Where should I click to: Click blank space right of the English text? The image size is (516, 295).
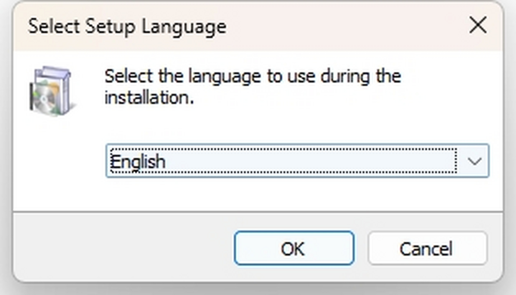(x=310, y=161)
